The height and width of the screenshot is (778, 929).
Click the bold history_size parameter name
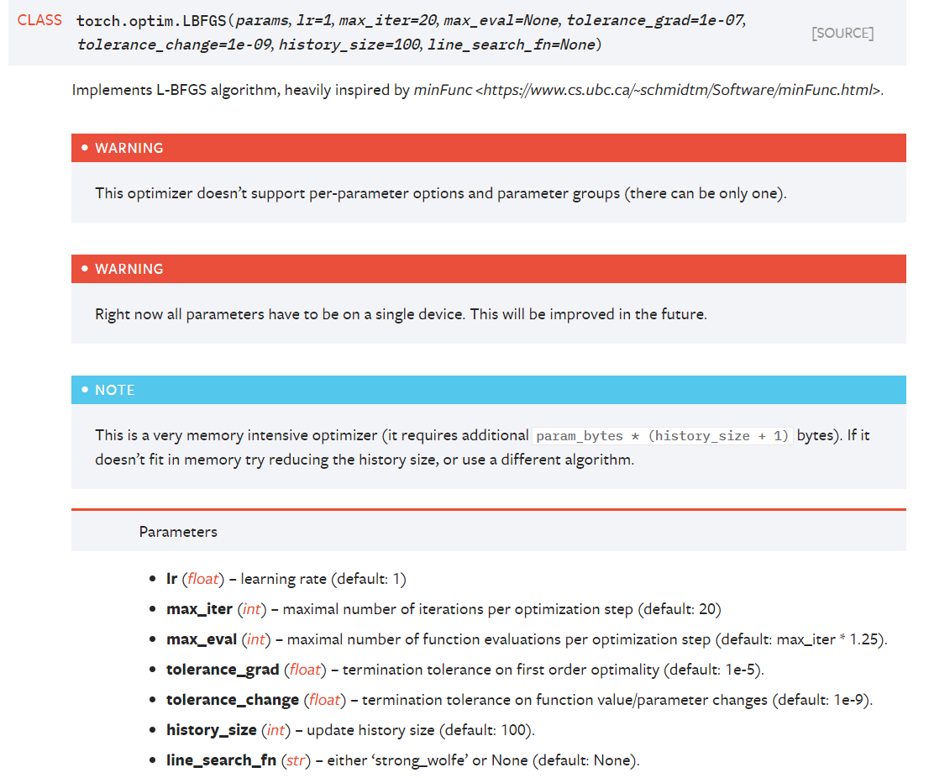210,730
